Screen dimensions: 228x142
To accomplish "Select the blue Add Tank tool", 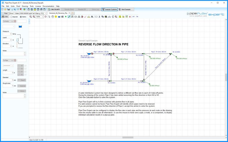I will 59,17.
